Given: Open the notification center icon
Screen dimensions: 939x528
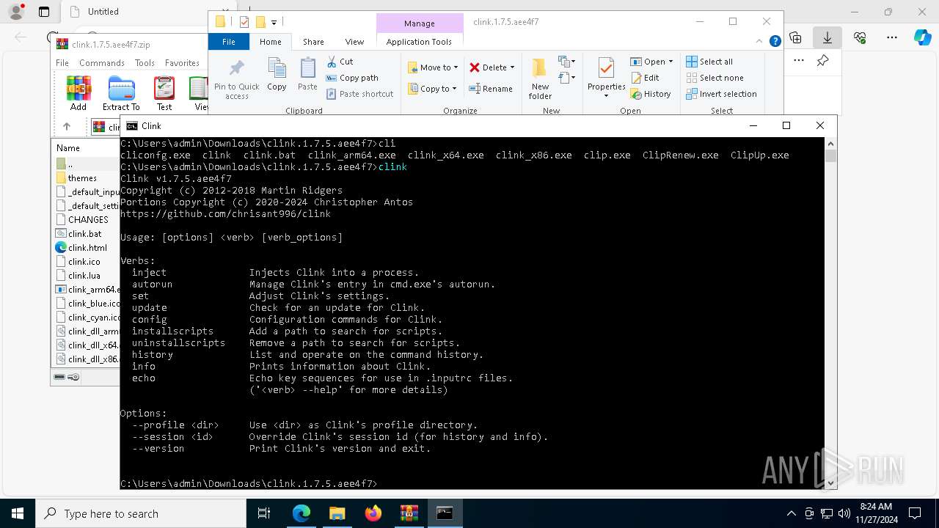Looking at the screenshot, I should (x=915, y=513).
